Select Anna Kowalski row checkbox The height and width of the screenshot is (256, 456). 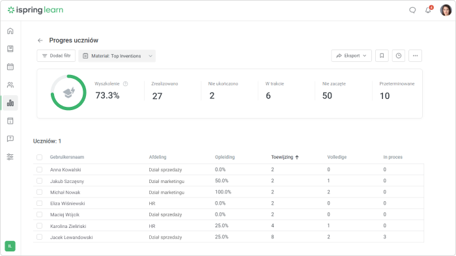point(40,169)
